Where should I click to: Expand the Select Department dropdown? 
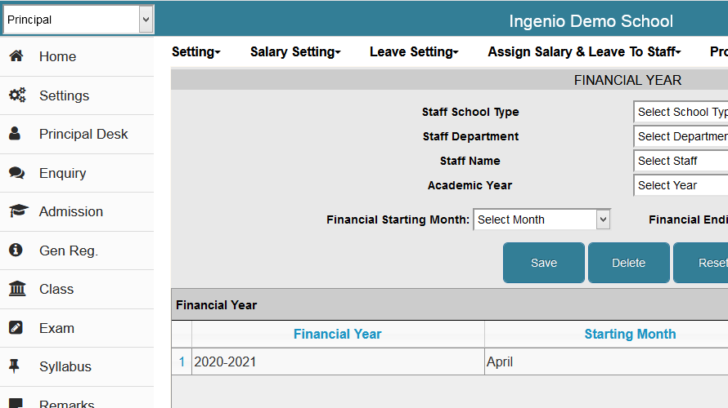tap(681, 136)
